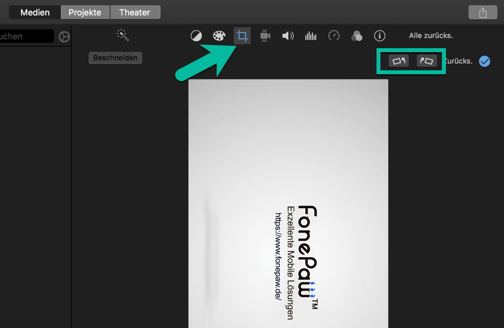This screenshot has height=328, width=504.
Task: Open noise reduction and equalizer tool
Action: (x=311, y=36)
